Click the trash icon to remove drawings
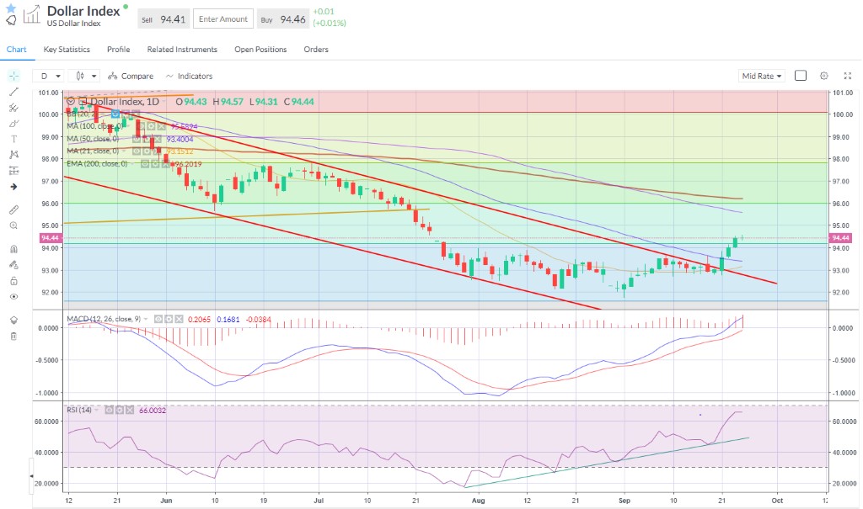The width and height of the screenshot is (863, 509). (13, 336)
